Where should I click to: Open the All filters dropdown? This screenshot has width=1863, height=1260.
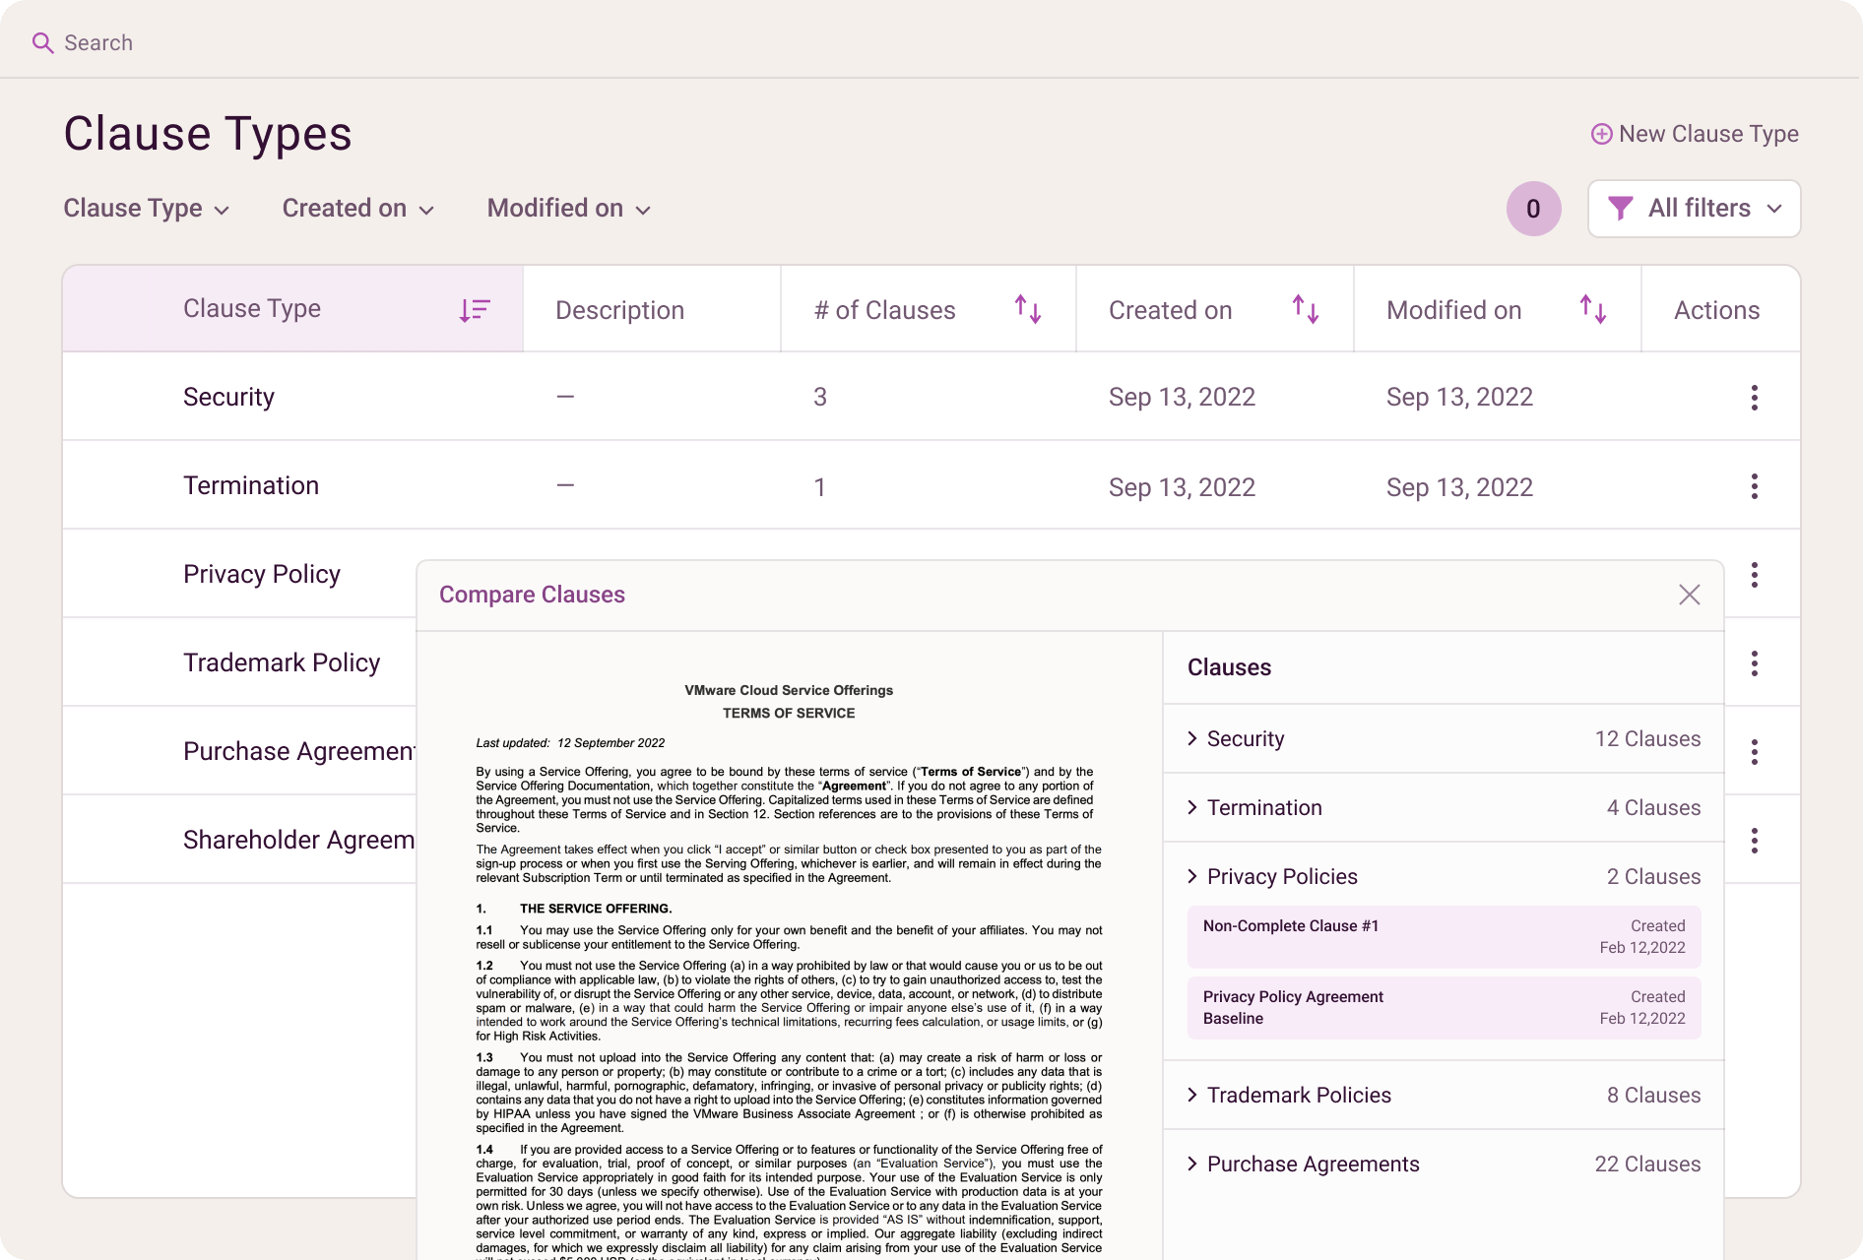tap(1694, 209)
